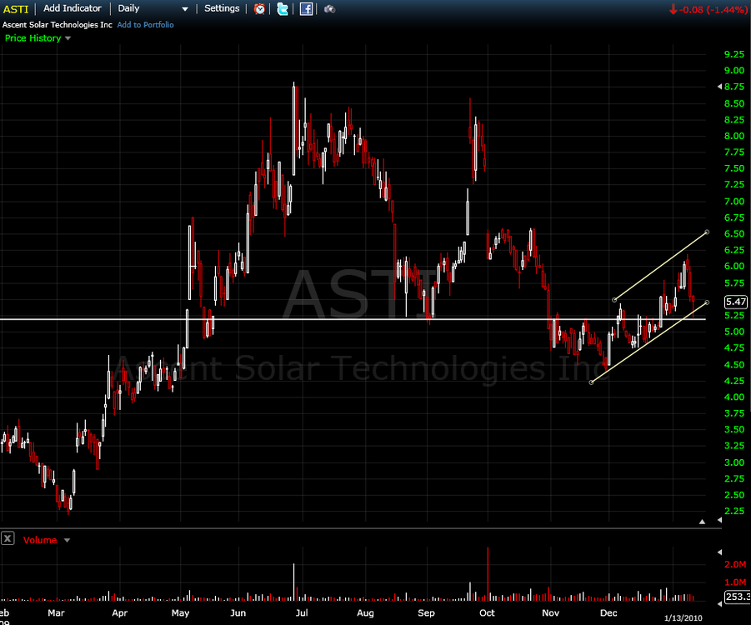Click the 2.25 price axis label
Screen dimensions: 751x625
[734, 511]
